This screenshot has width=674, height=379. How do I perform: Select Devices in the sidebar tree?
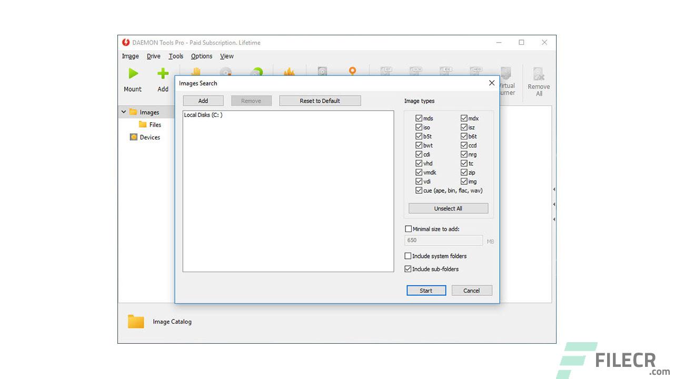pyautogui.click(x=145, y=137)
